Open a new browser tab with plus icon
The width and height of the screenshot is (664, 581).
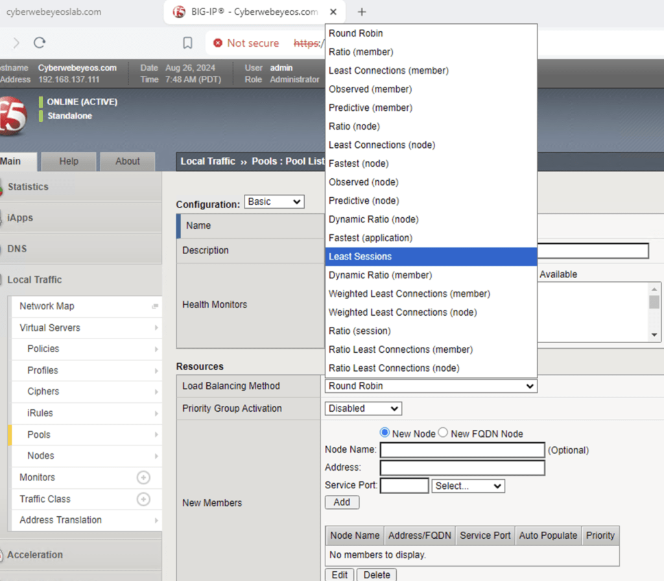coord(362,12)
